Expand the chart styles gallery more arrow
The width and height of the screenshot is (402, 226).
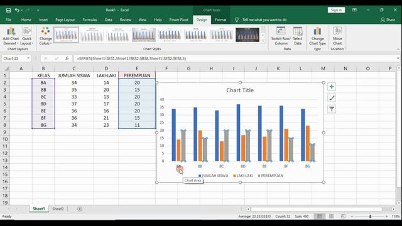pyautogui.click(x=263, y=40)
